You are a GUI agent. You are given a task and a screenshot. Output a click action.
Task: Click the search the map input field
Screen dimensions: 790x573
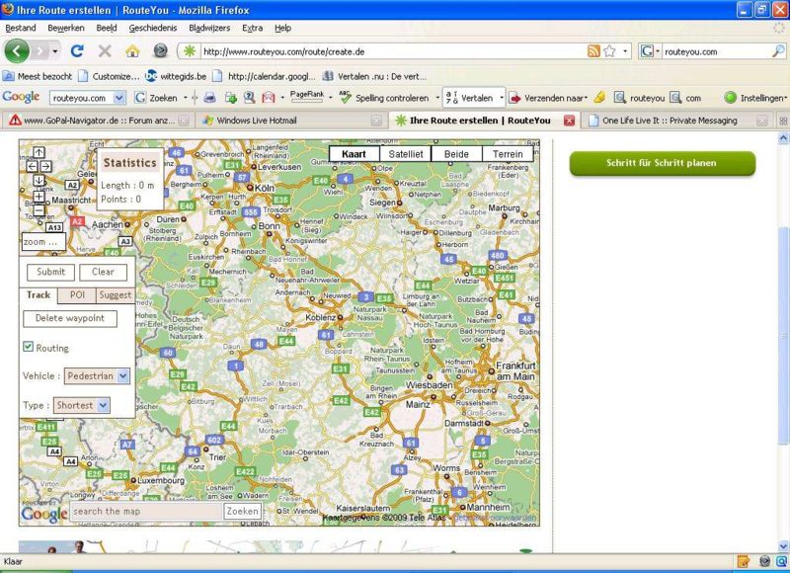[146, 511]
